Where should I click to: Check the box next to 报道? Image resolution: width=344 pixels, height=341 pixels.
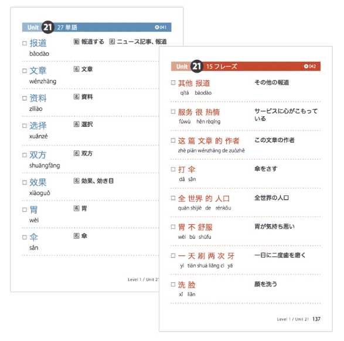(x=25, y=43)
